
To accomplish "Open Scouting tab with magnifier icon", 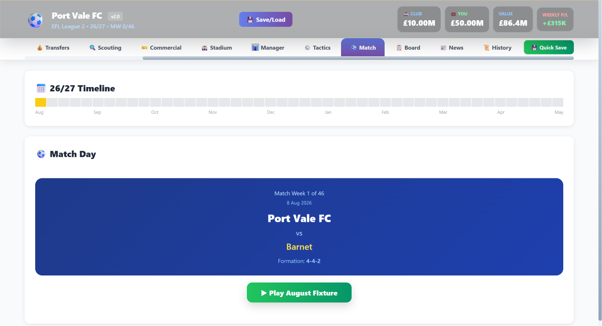I will point(105,47).
